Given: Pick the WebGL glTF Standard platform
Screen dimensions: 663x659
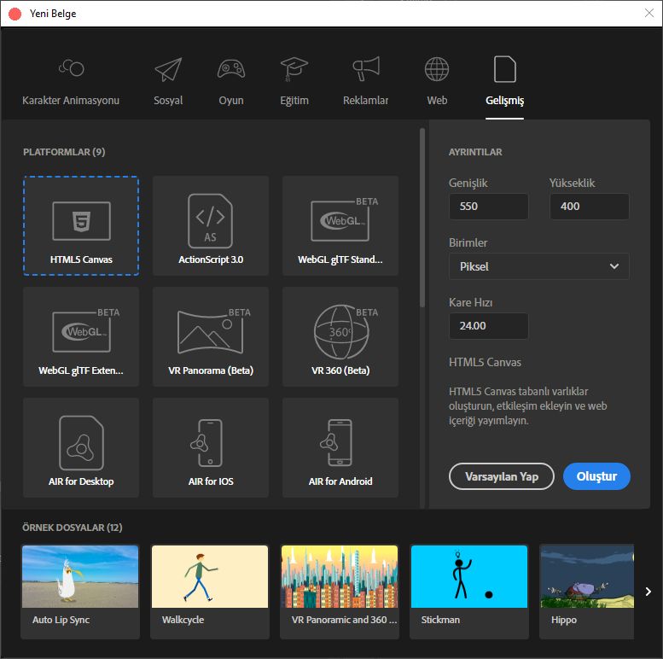Looking at the screenshot, I should click(x=340, y=226).
